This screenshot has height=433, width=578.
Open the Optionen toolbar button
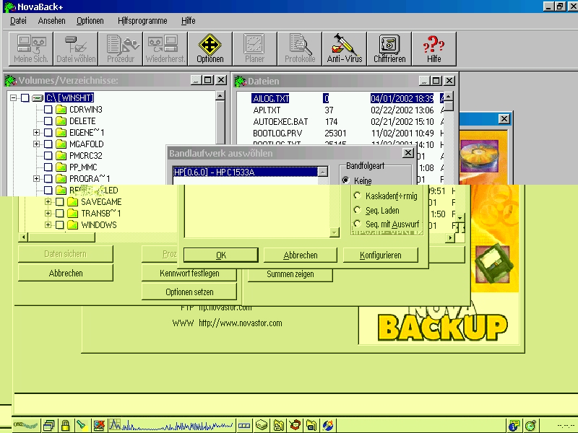pyautogui.click(x=210, y=48)
